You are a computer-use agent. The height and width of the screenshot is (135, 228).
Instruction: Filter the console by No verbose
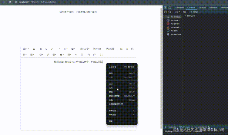coord(173,35)
